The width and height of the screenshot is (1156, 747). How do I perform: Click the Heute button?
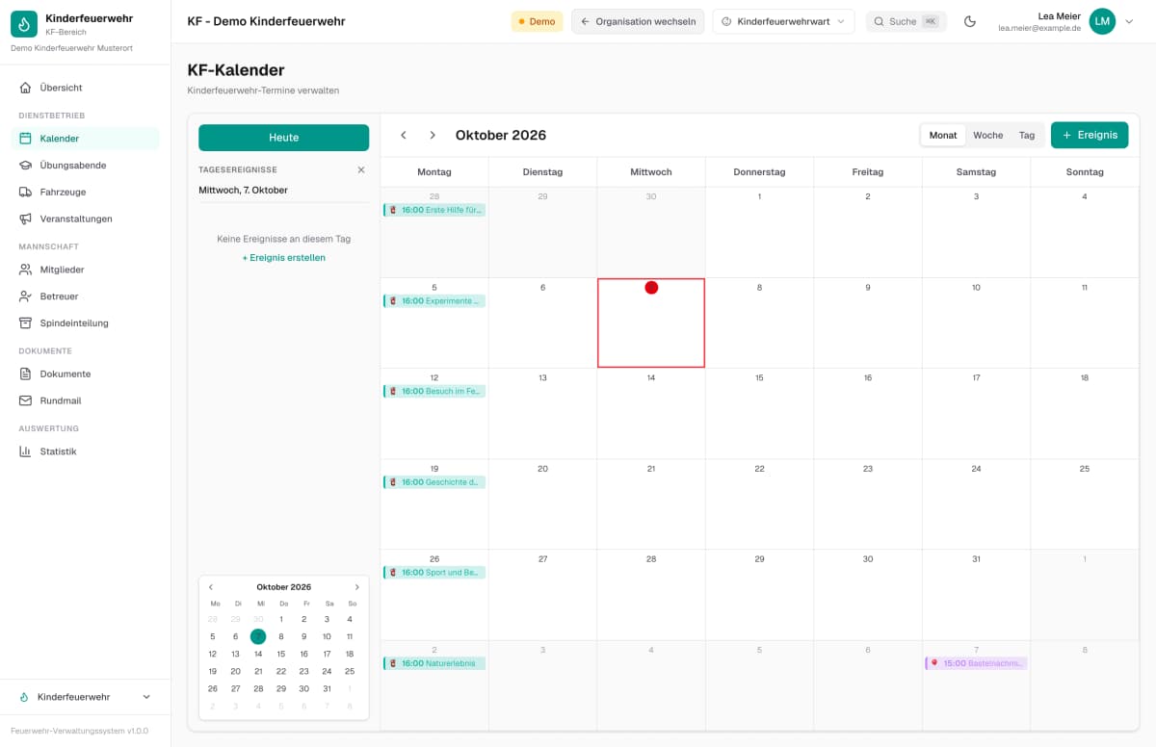point(283,138)
